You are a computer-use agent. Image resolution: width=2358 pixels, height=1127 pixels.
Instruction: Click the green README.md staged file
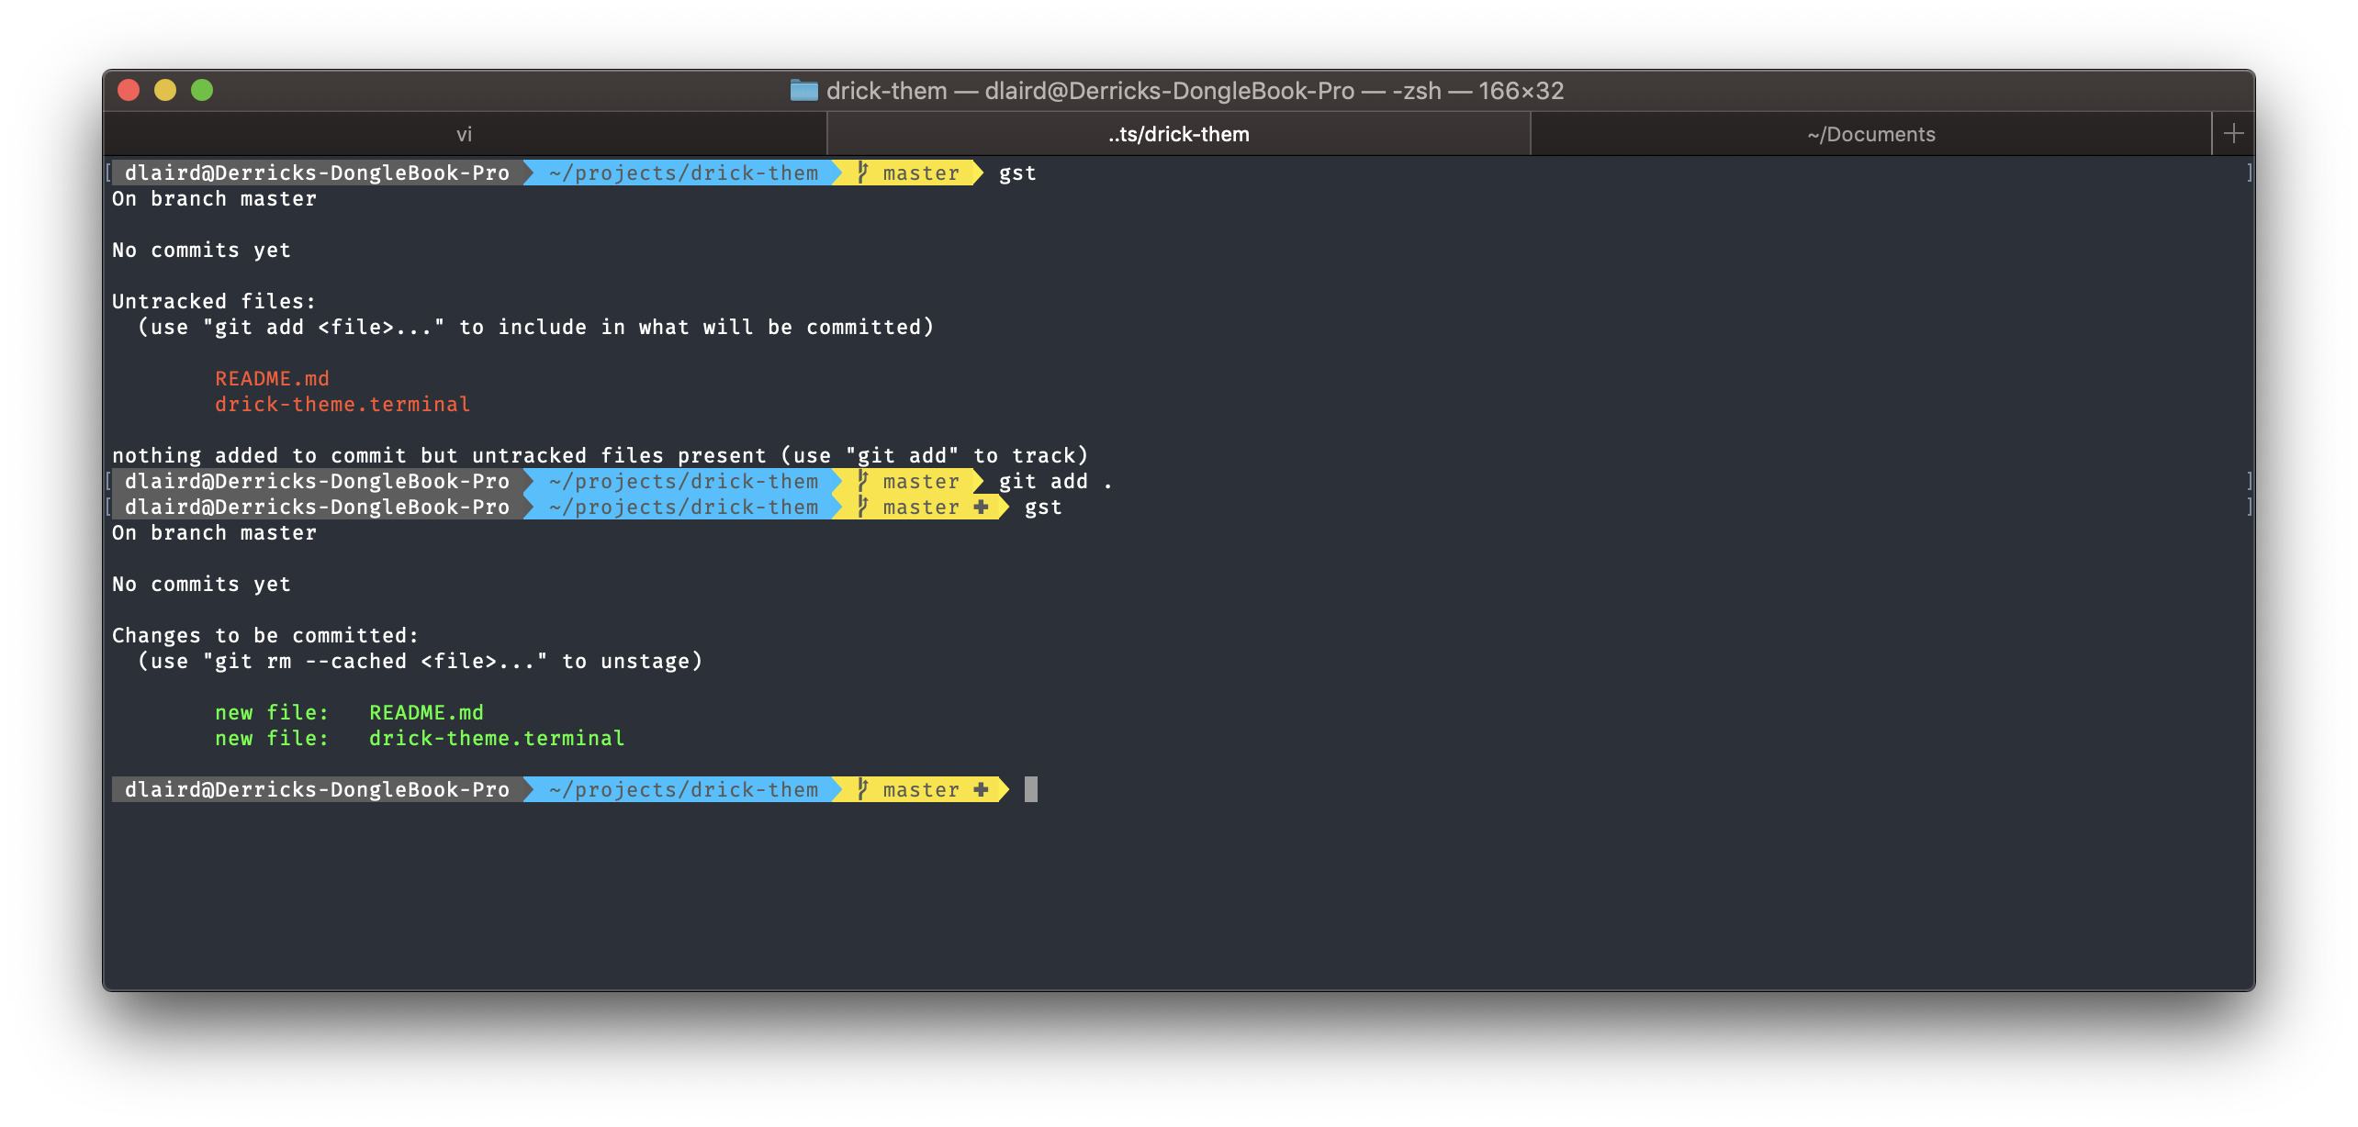tap(426, 712)
